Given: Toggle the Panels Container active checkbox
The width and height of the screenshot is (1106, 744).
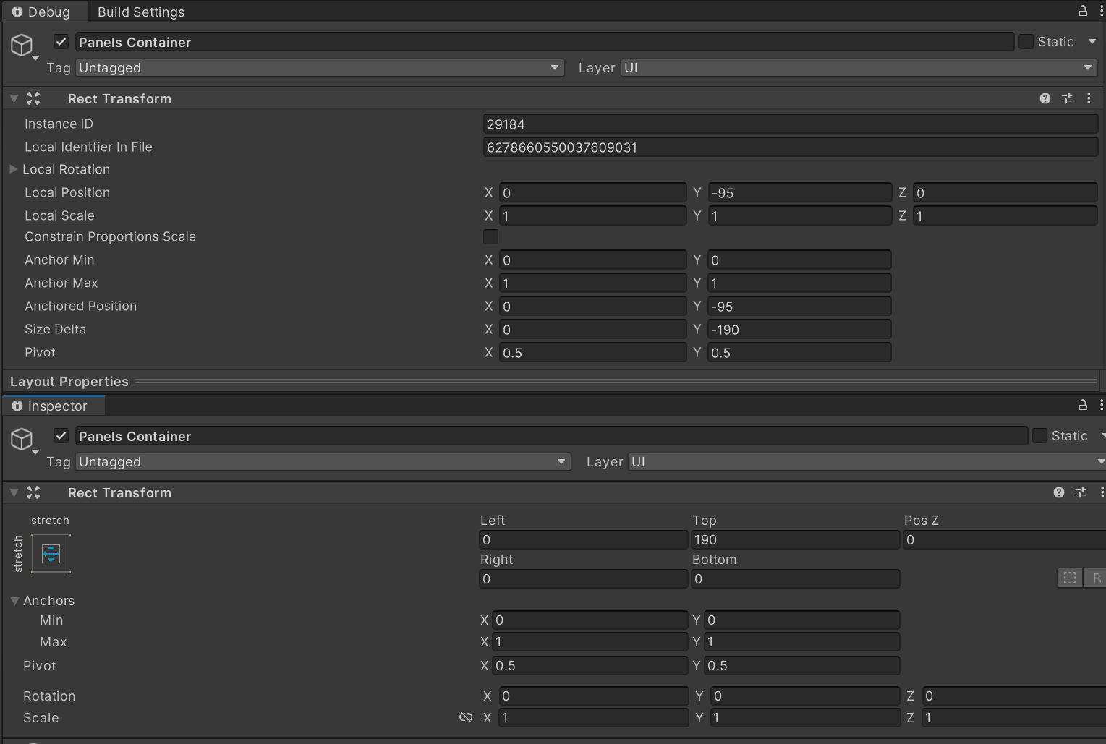Looking at the screenshot, I should 61,435.
